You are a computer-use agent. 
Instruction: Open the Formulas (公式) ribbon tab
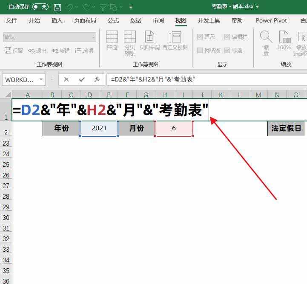(x=113, y=20)
